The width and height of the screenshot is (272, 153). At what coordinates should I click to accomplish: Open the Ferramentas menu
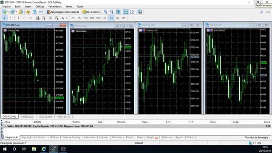(x=55, y=6)
